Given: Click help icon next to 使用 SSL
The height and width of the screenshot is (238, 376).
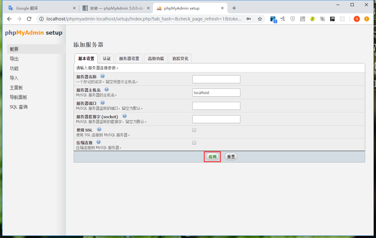Looking at the screenshot, I should tap(99, 129).
